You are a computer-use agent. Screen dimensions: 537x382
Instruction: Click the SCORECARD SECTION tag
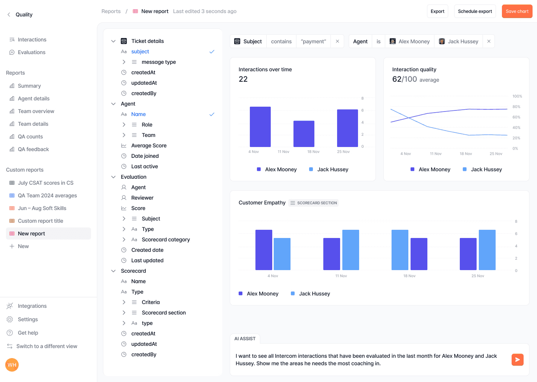coord(314,203)
